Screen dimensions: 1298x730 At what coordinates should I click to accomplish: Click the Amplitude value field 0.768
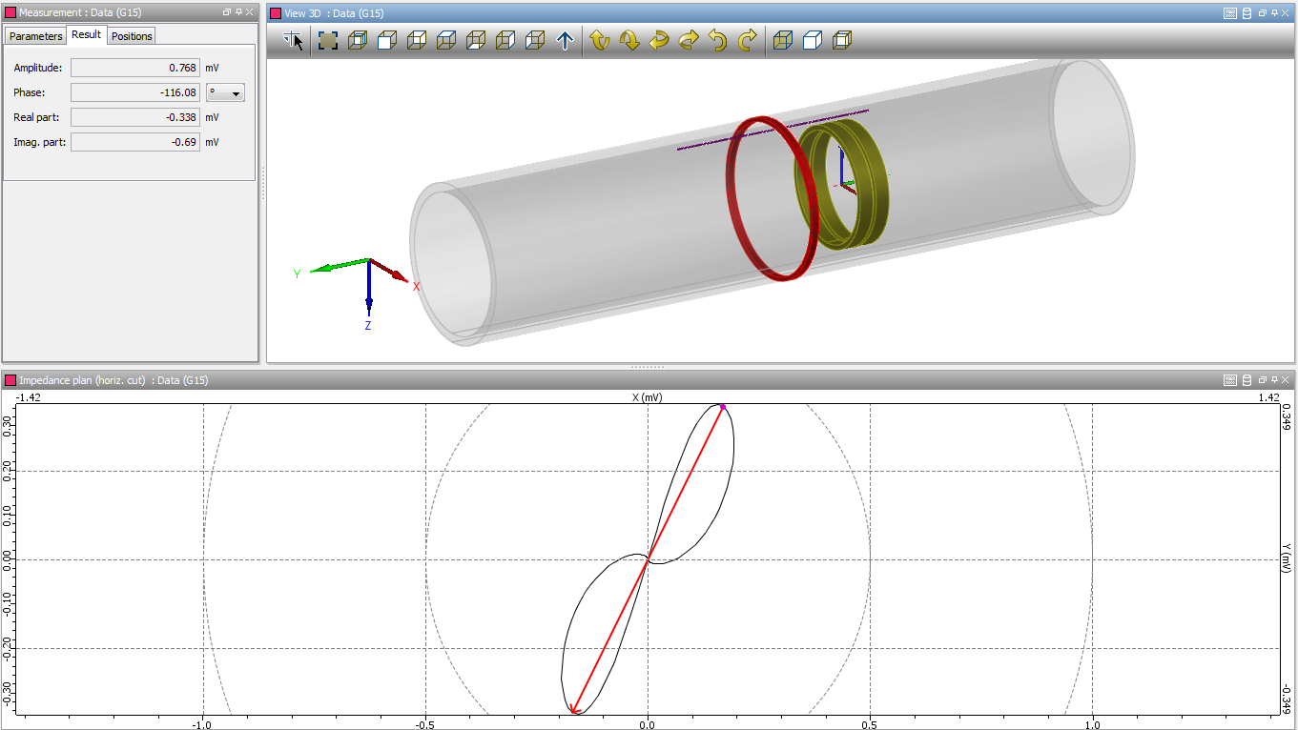[x=135, y=68]
